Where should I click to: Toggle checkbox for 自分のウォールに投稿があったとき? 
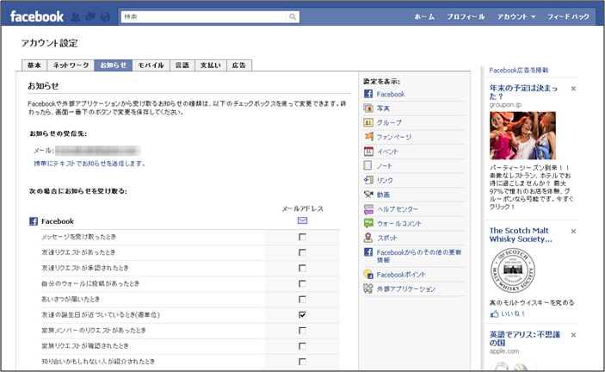point(303,283)
